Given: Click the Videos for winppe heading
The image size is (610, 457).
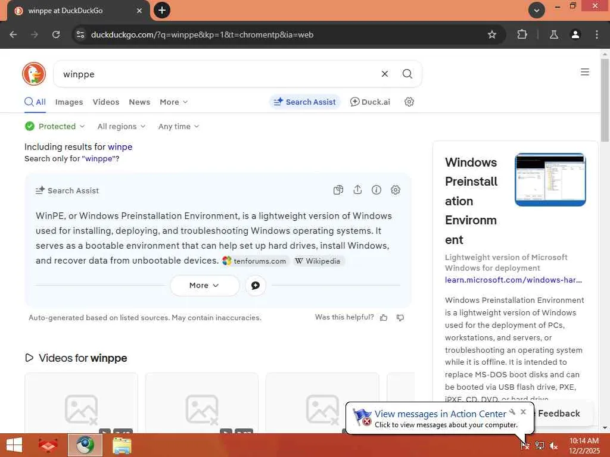Looking at the screenshot, I should point(82,358).
